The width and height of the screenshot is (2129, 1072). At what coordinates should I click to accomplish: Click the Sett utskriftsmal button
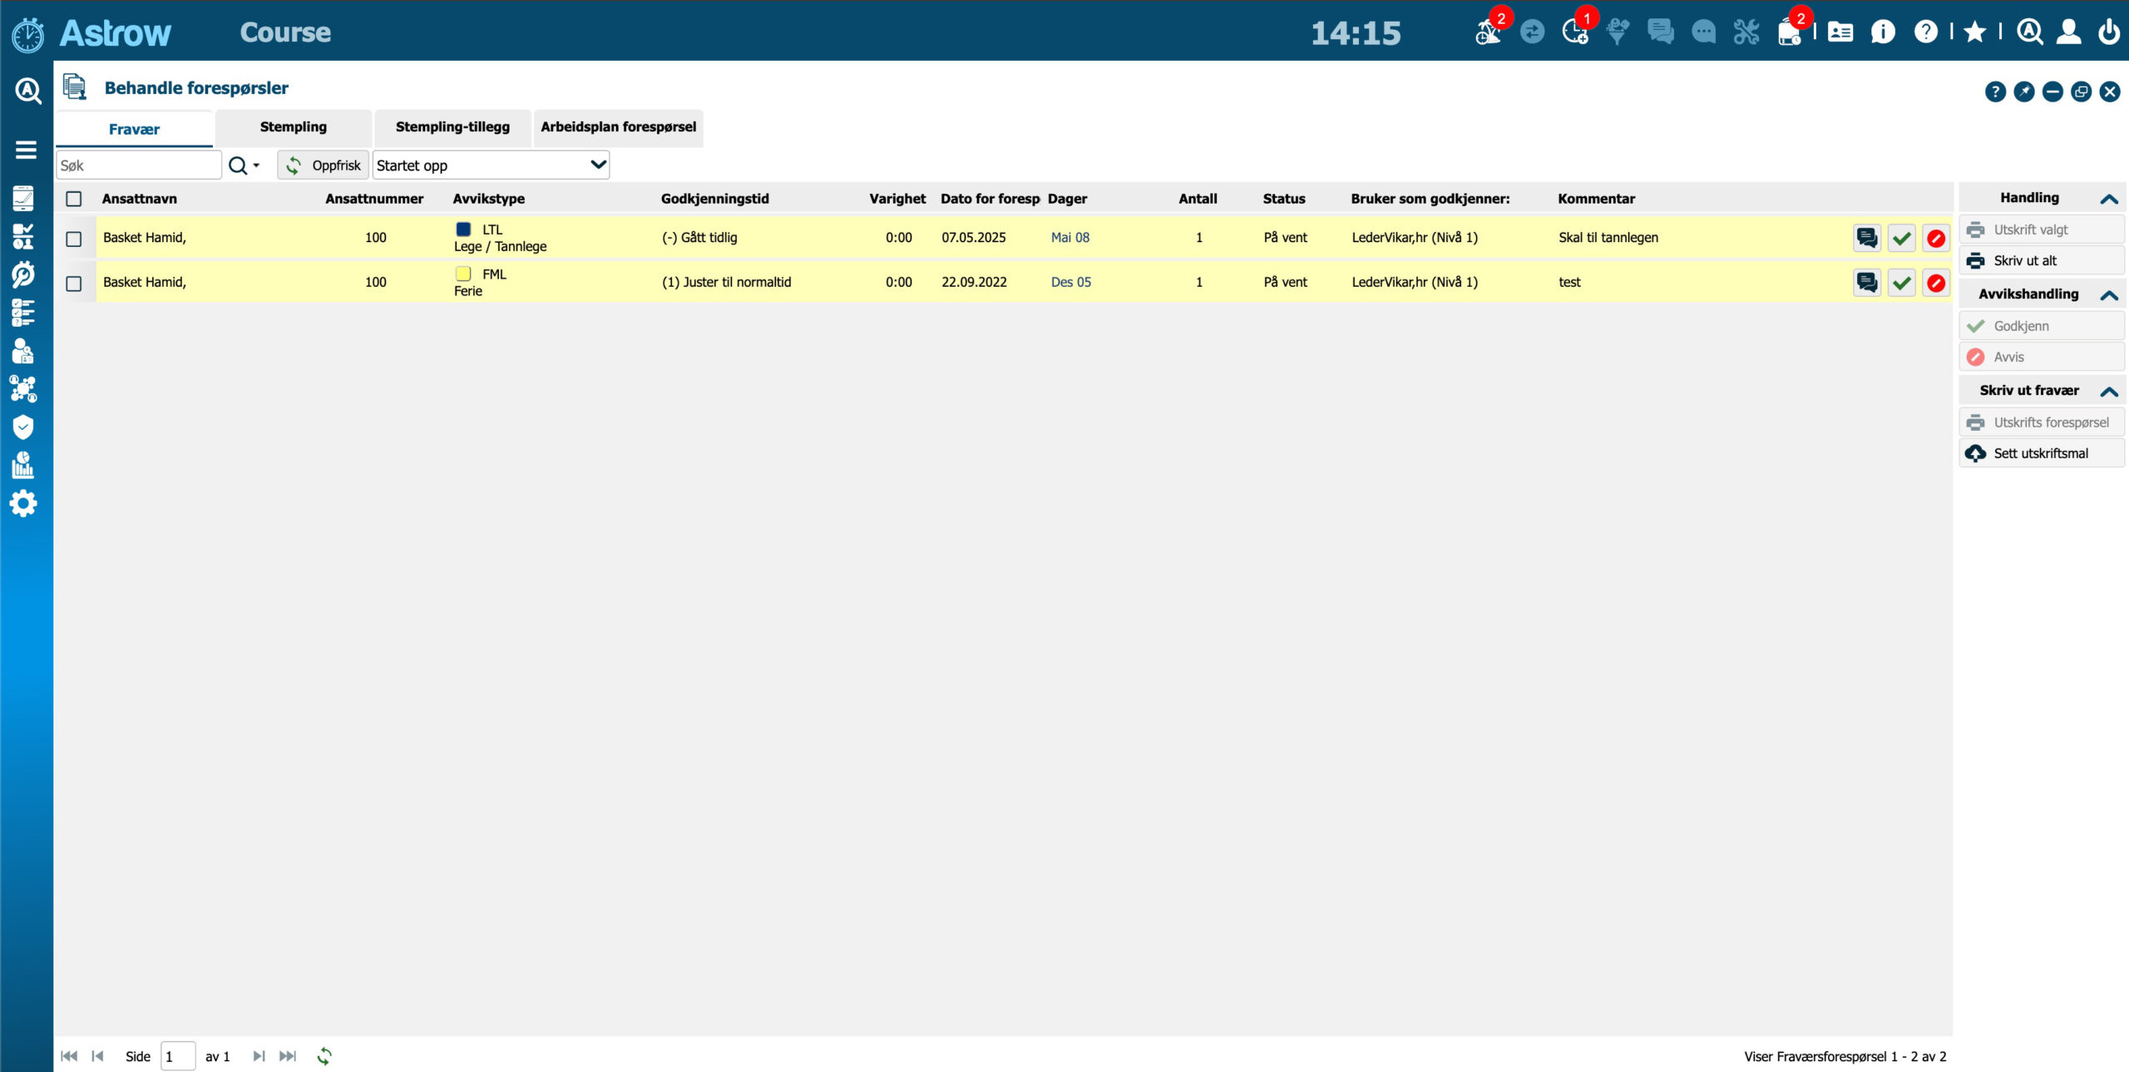coord(2040,453)
